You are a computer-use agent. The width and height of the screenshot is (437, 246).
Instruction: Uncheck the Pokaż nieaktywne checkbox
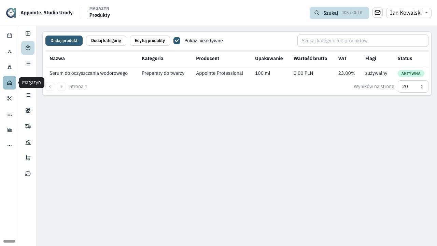pos(177,41)
